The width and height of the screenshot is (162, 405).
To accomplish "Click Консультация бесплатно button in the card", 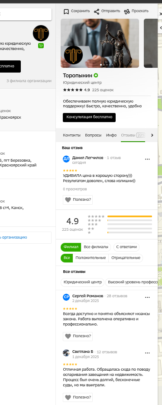I will tap(89, 117).
